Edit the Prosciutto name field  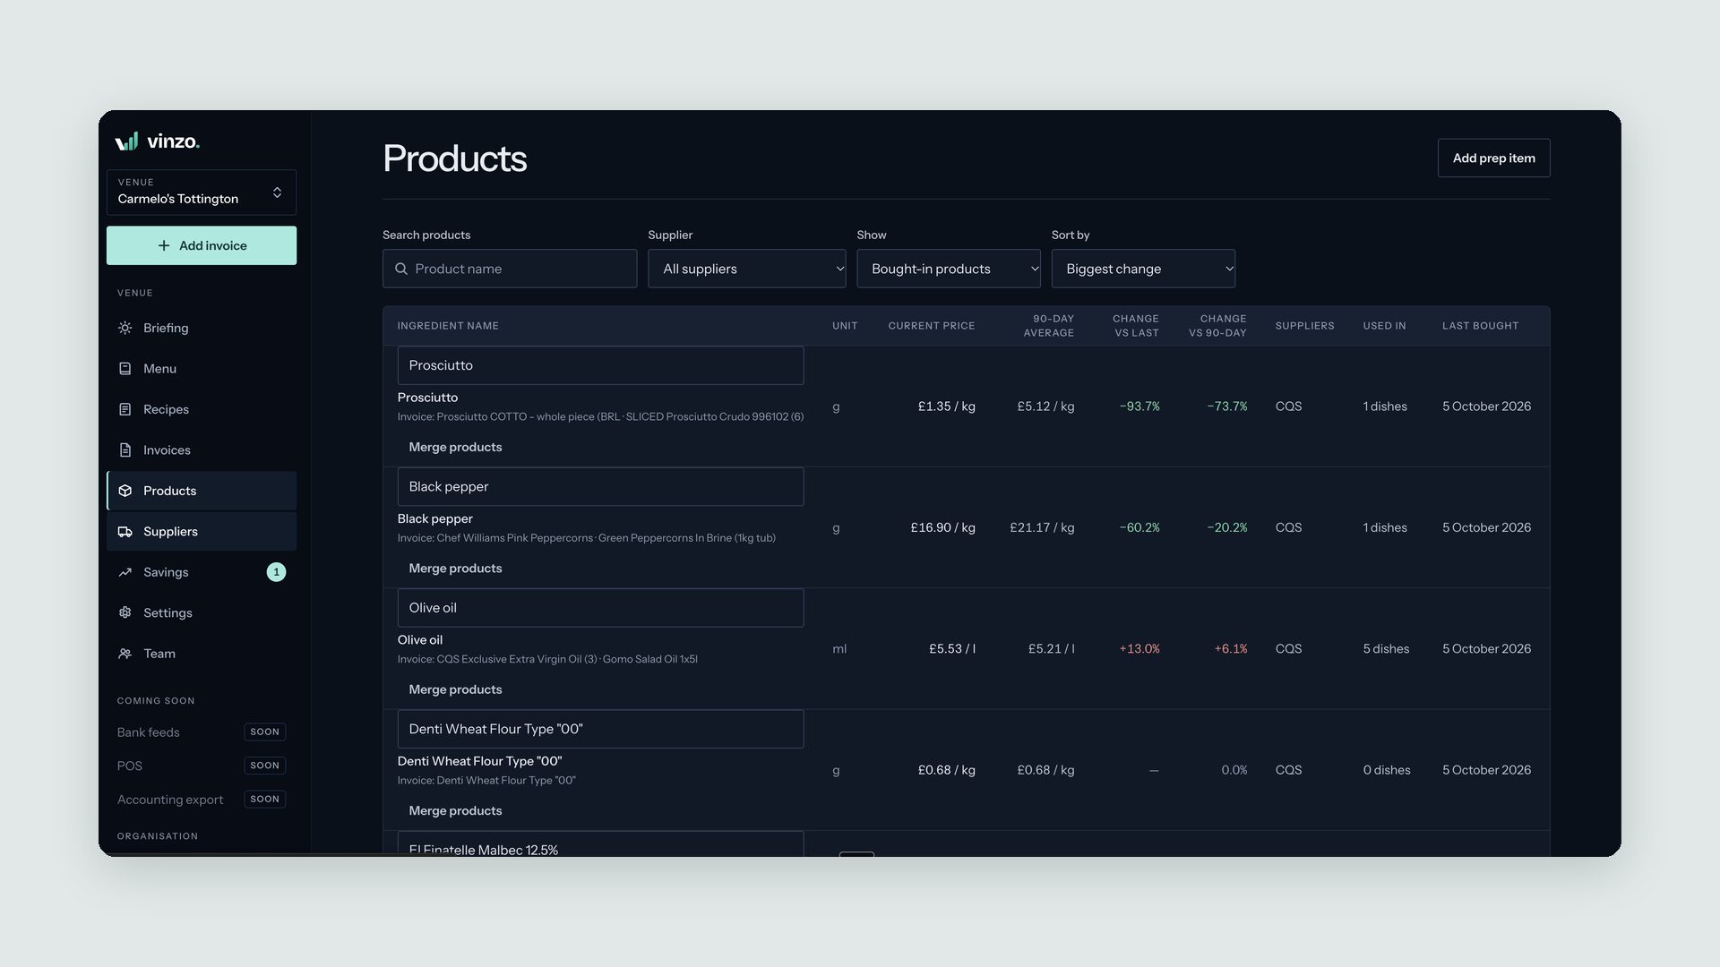(600, 365)
